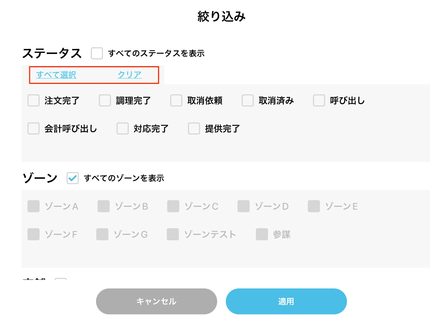This screenshot has width=443, height=323.
Task: Click the クリア link
Action: click(x=130, y=75)
